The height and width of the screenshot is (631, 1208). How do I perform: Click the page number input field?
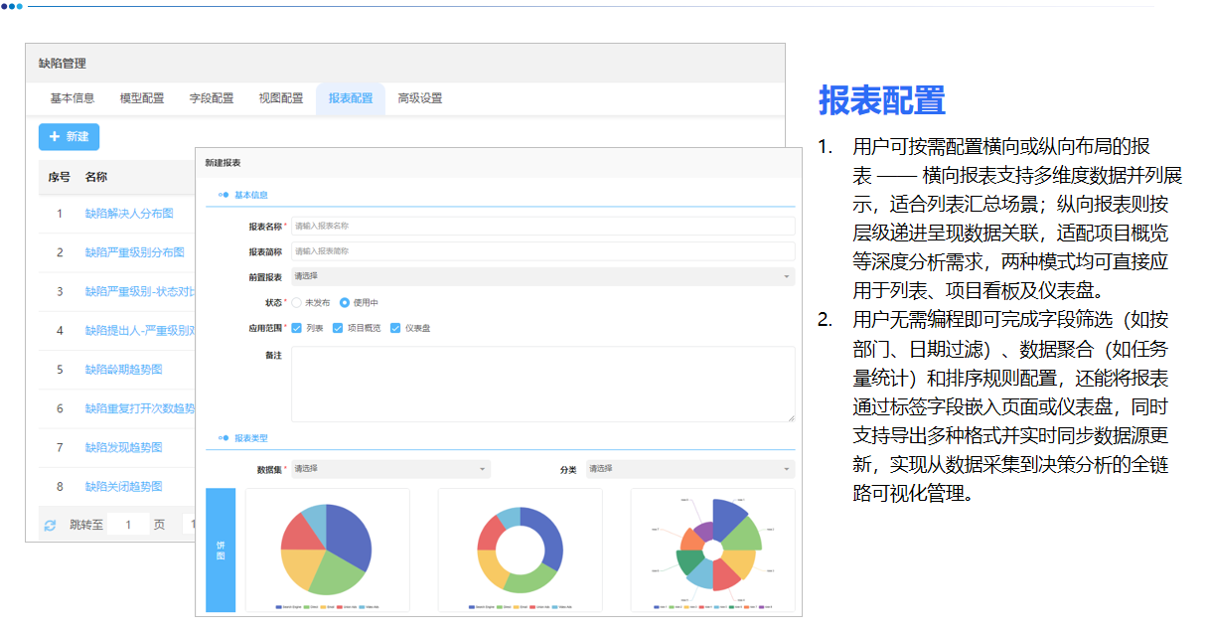128,524
